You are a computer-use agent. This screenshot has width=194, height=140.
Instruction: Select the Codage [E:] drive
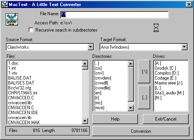coord(165,78)
